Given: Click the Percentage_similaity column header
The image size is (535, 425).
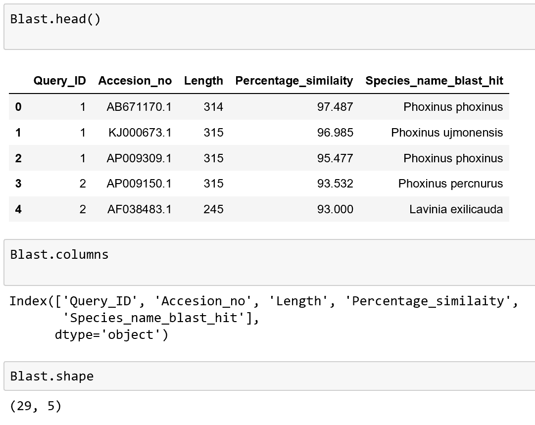Looking at the screenshot, I should pos(294,81).
